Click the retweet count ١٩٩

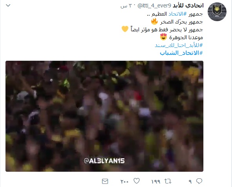pos(156,182)
